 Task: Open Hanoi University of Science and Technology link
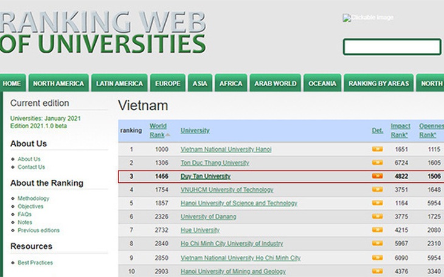239,203
